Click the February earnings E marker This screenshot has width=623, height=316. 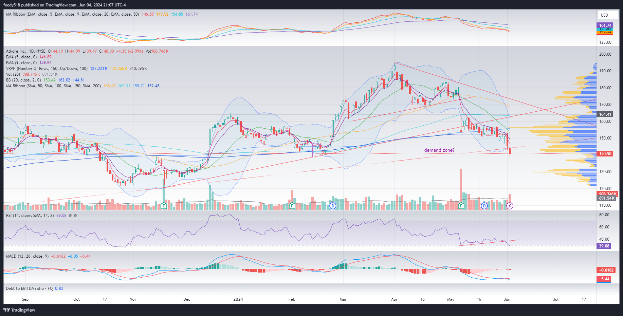[292, 206]
